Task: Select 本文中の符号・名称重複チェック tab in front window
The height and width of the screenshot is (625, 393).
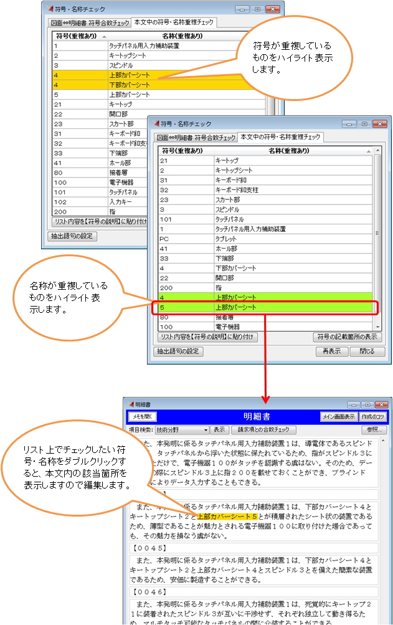Action: (280, 136)
